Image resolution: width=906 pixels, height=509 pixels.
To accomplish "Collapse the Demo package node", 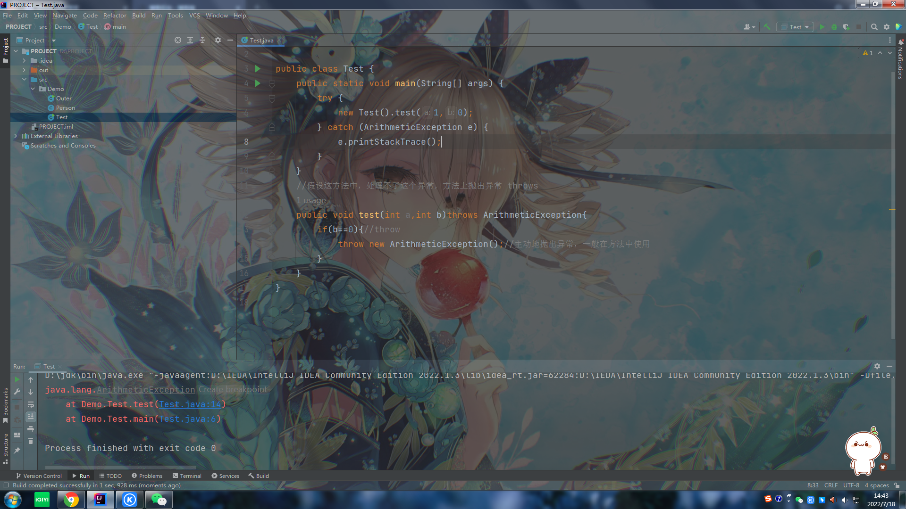I will [33, 89].
